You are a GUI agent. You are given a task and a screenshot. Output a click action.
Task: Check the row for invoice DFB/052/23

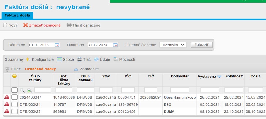pos(14,112)
